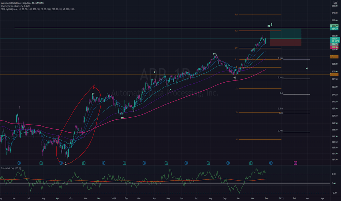Select the green profit zone of the long position
The image size is (341, 201).
[285, 34]
